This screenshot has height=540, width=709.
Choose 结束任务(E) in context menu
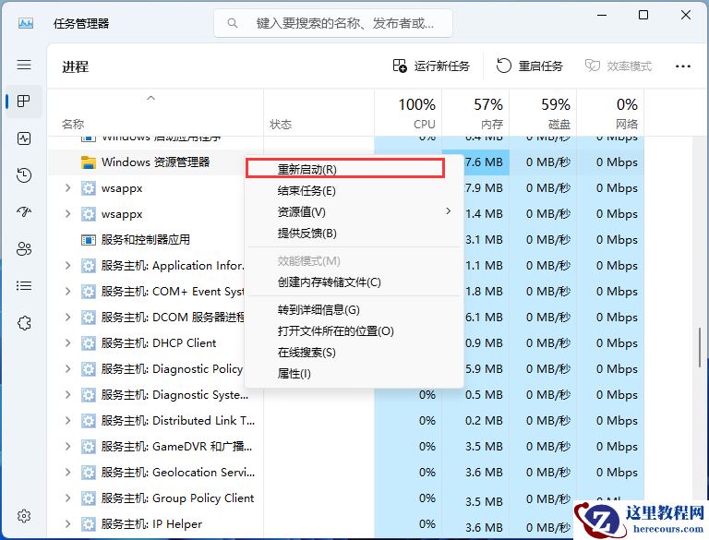pyautogui.click(x=354, y=191)
